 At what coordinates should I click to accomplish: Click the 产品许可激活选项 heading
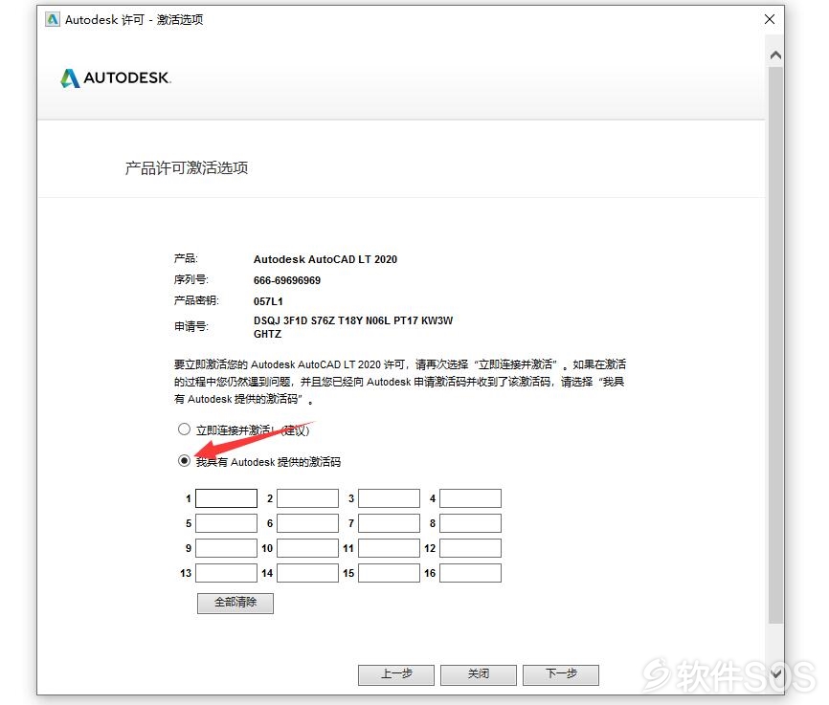[187, 168]
